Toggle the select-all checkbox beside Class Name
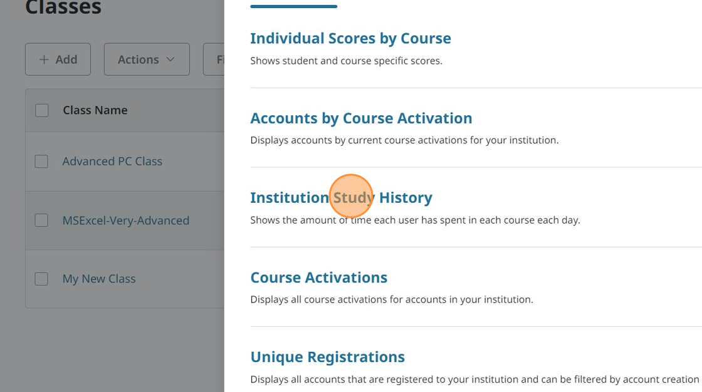The image size is (702, 392). pos(42,110)
